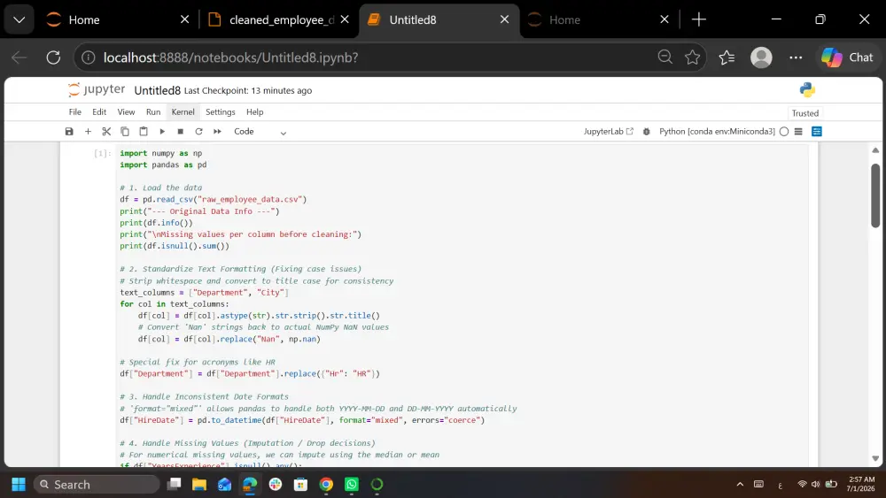Screen dimensions: 886x498
Task: Switch kernel via Python [conda env:Miniconda3]
Action: (717, 132)
